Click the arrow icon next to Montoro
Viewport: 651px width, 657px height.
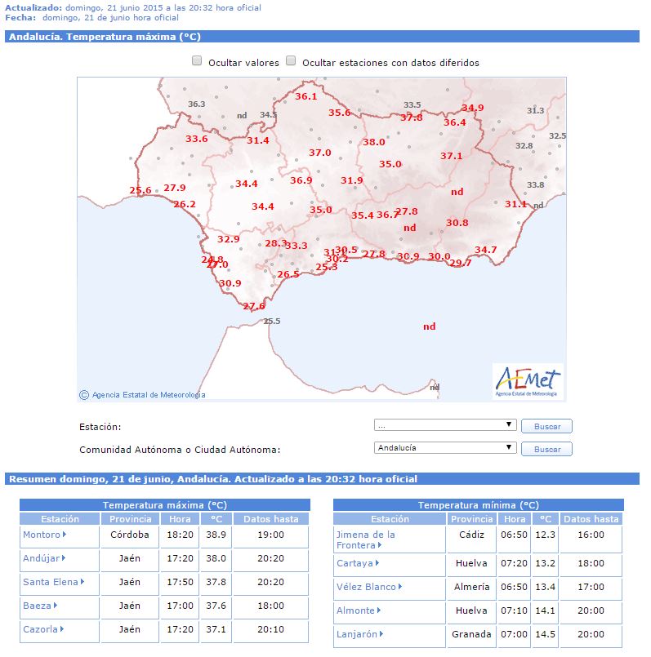(65, 535)
